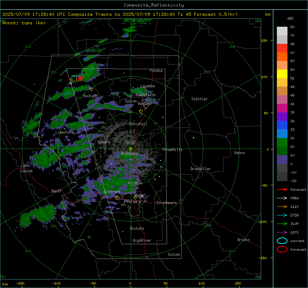308x288 pixels.
Task: Click the orange 57-60 dBZ swatch
Action: pyautogui.click(x=282, y=57)
